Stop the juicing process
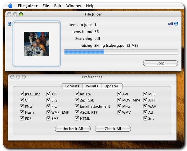The image size is (187, 151). click(x=160, y=63)
